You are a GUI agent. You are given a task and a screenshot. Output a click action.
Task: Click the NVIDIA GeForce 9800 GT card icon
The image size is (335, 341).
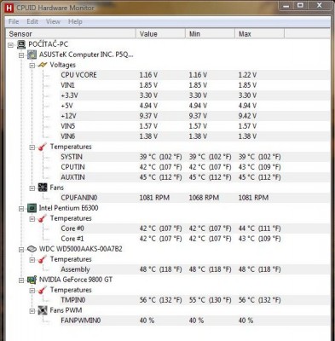click(32, 280)
